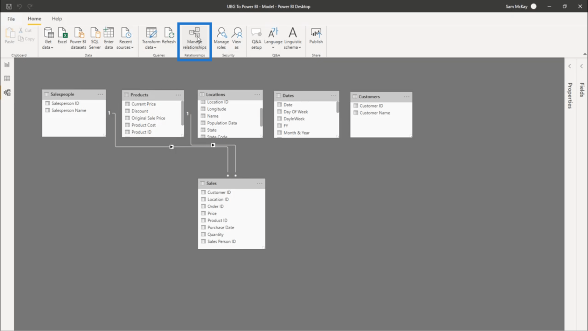
Task: Click the Locations table scrollbar
Action: (261, 117)
